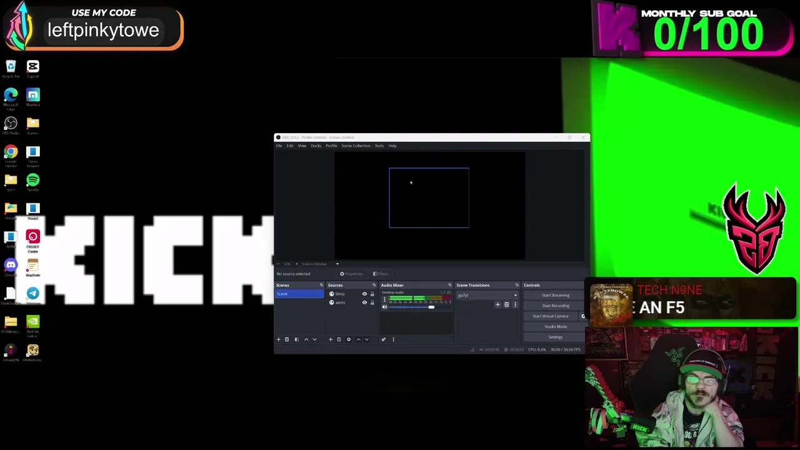Image resolution: width=800 pixels, height=450 pixels.
Task: Click the preview canvas source outline
Action: (429, 197)
